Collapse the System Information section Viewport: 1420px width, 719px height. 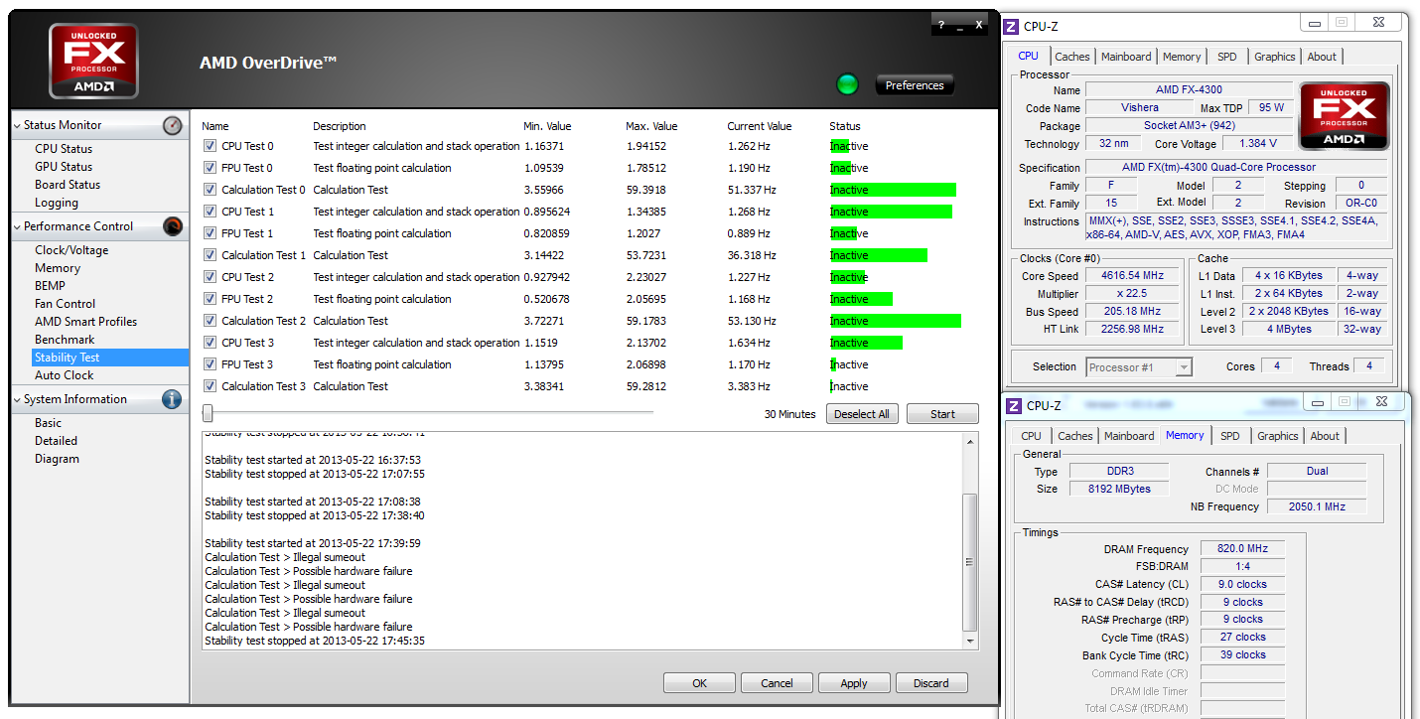click(17, 399)
